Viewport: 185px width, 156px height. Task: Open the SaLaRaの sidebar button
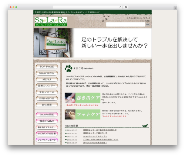click(47, 73)
